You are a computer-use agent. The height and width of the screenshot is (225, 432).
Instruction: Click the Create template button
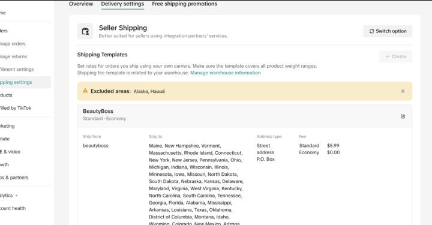click(395, 56)
